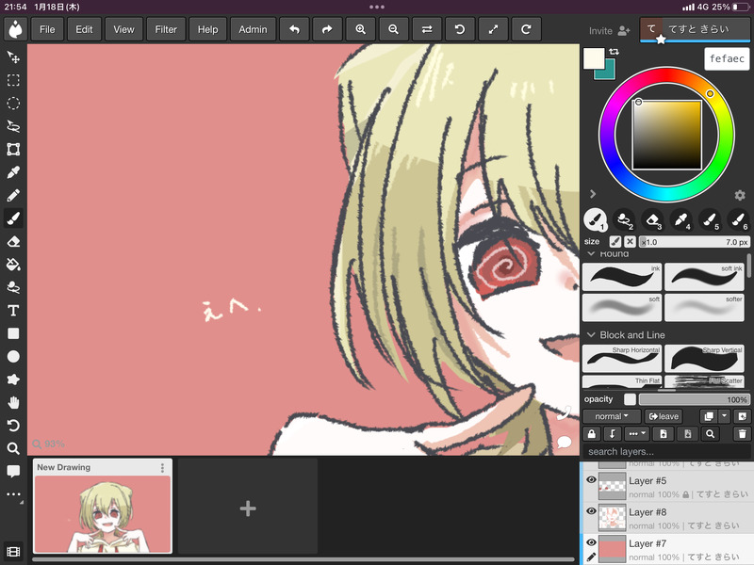Open the new layer options dropdown arrow
This screenshot has width=754, height=565.
(724, 416)
